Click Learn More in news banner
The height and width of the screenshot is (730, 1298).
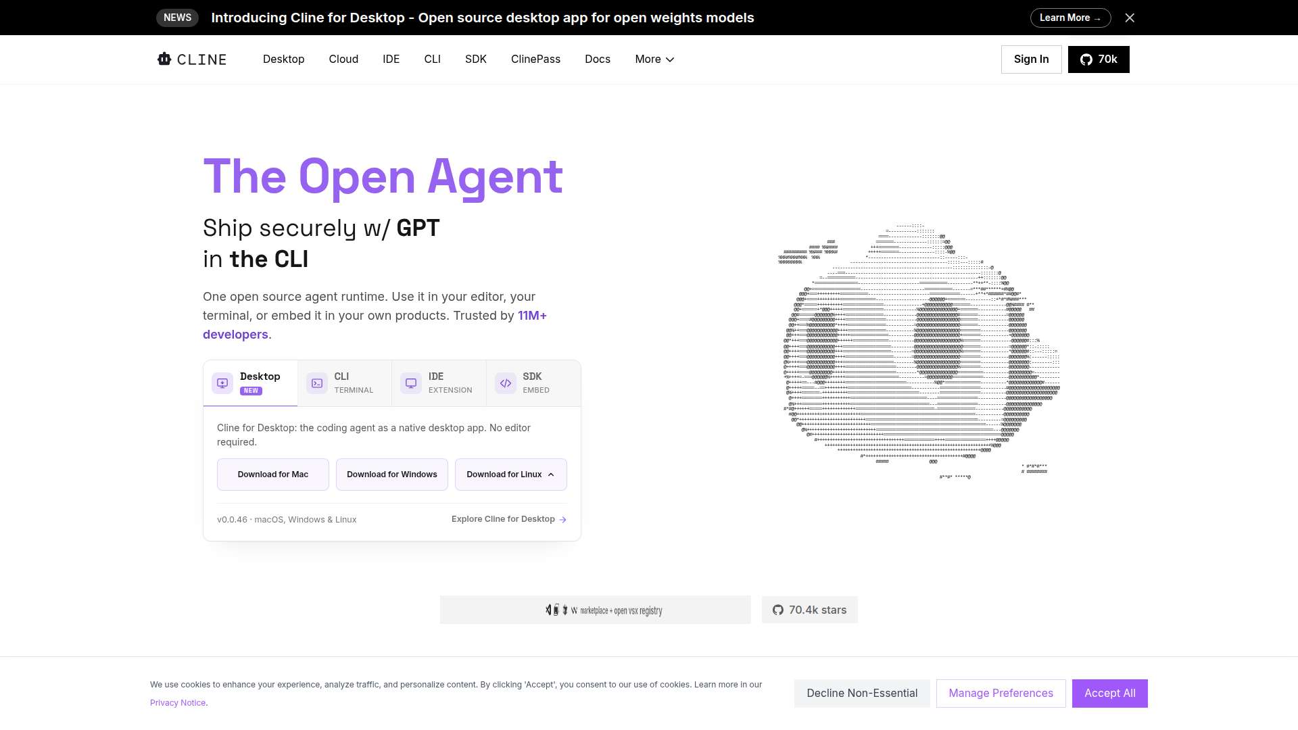tap(1071, 18)
